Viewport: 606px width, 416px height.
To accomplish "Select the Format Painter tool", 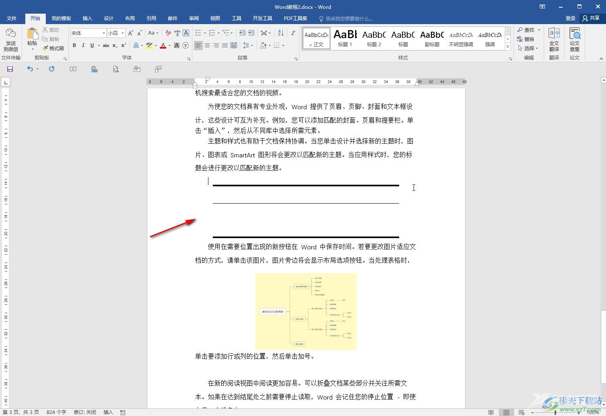I will (x=53, y=48).
